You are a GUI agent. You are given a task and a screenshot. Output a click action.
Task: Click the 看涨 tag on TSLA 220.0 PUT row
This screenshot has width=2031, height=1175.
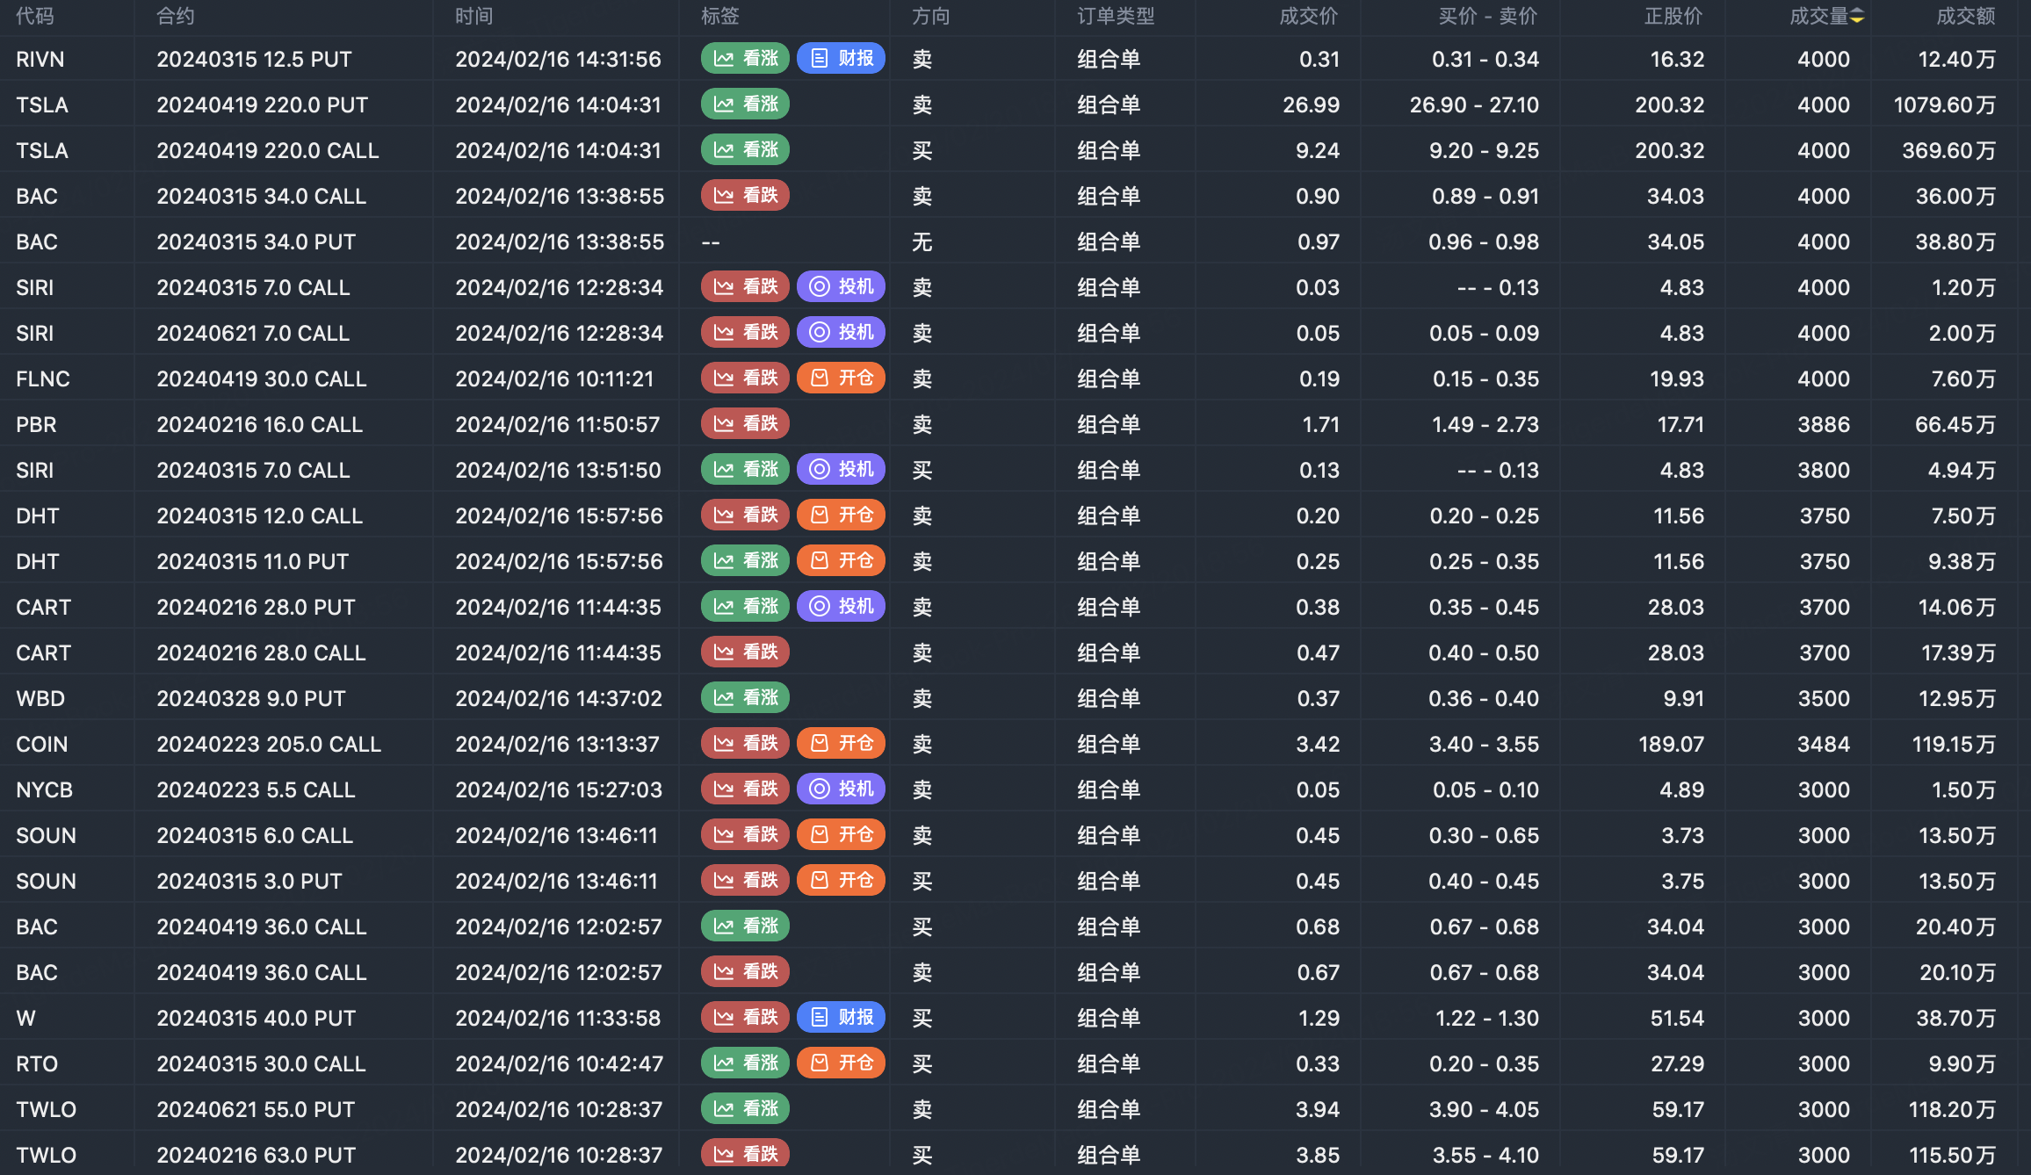click(x=745, y=105)
